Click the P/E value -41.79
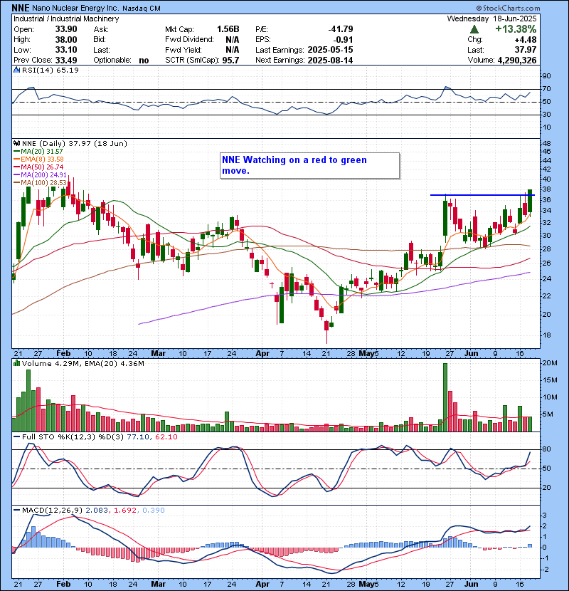 [341, 29]
